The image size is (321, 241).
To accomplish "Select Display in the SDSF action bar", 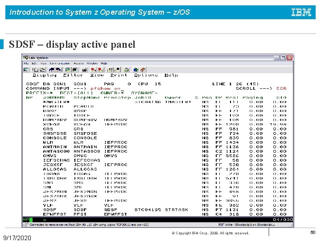I will [45, 75].
